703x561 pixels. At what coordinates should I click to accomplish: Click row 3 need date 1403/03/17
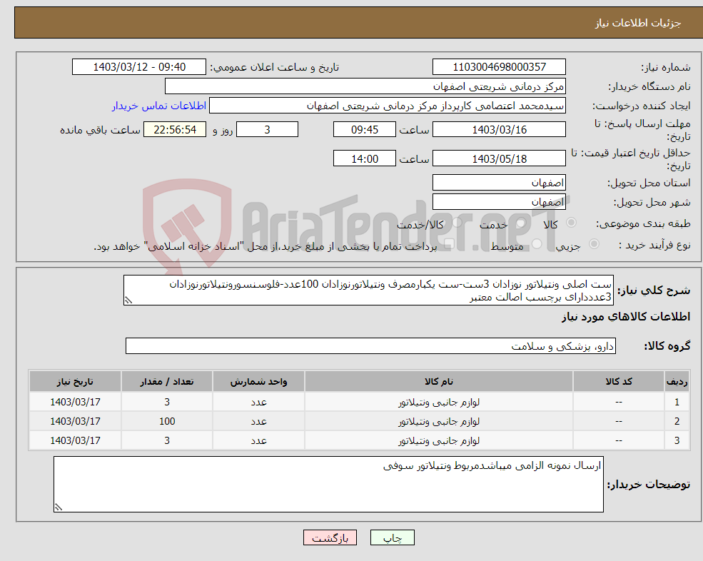point(76,440)
